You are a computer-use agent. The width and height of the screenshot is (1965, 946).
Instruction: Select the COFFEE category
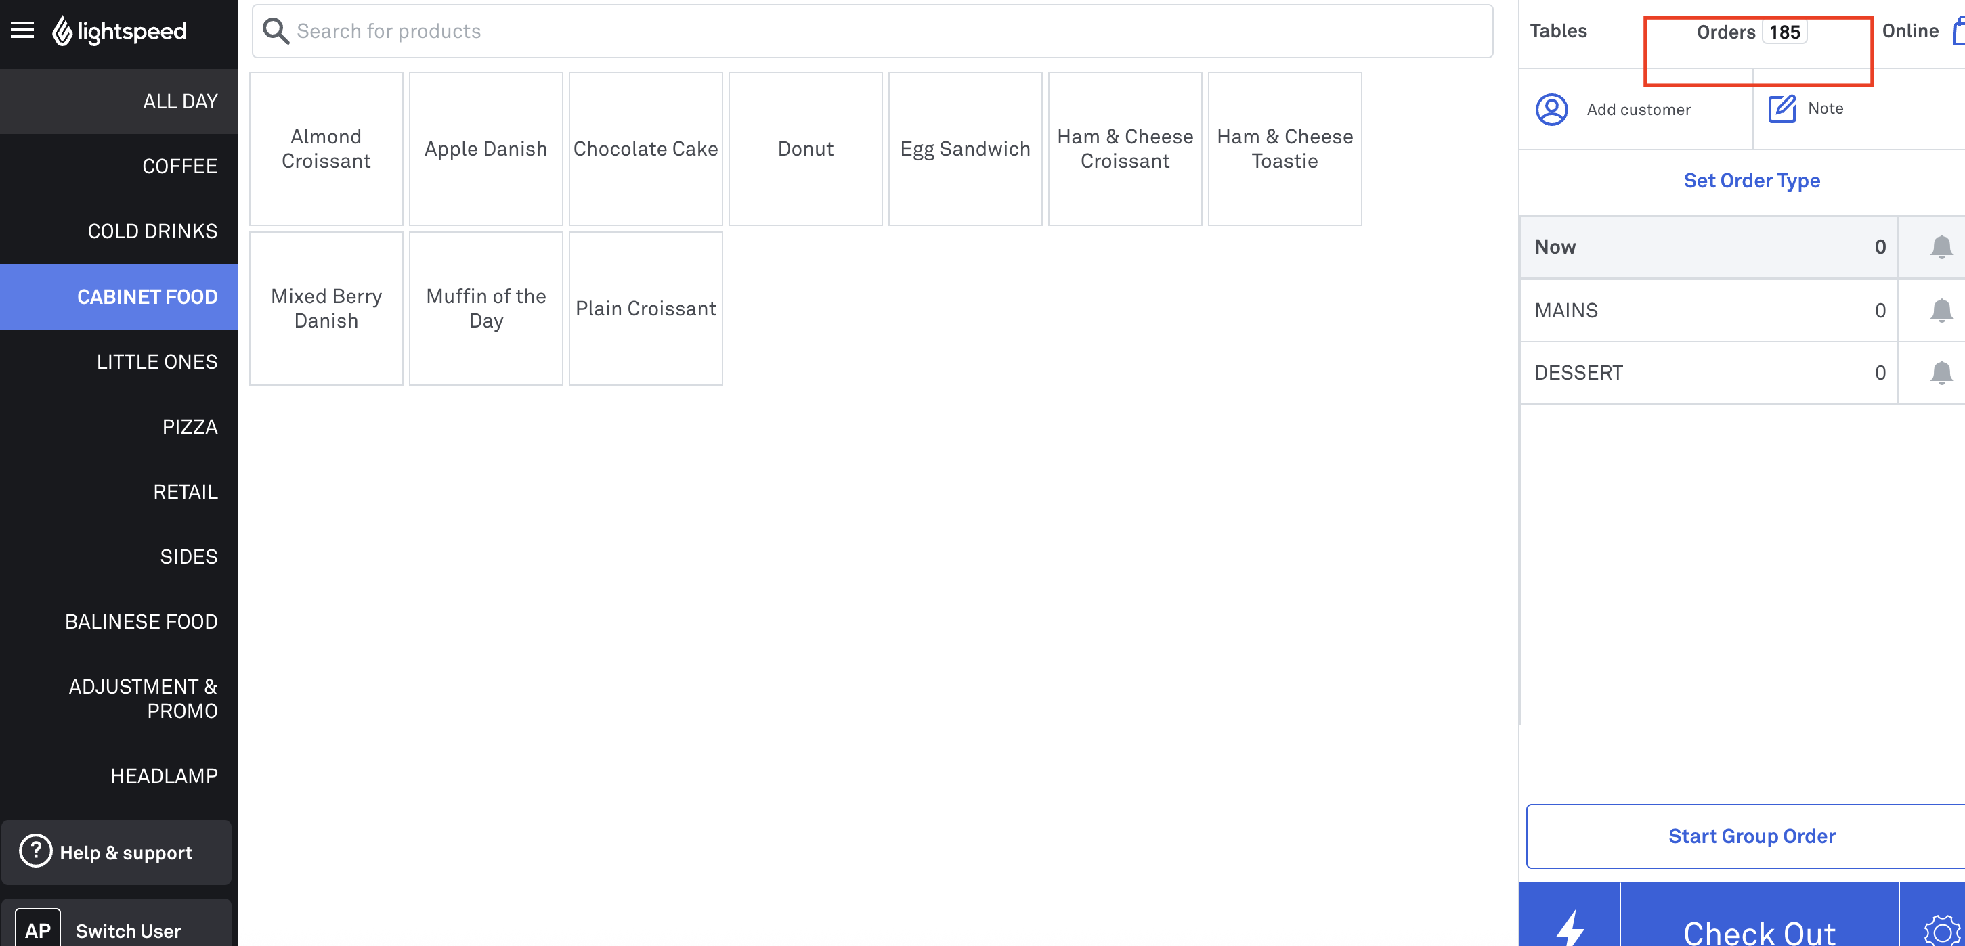coord(179,166)
